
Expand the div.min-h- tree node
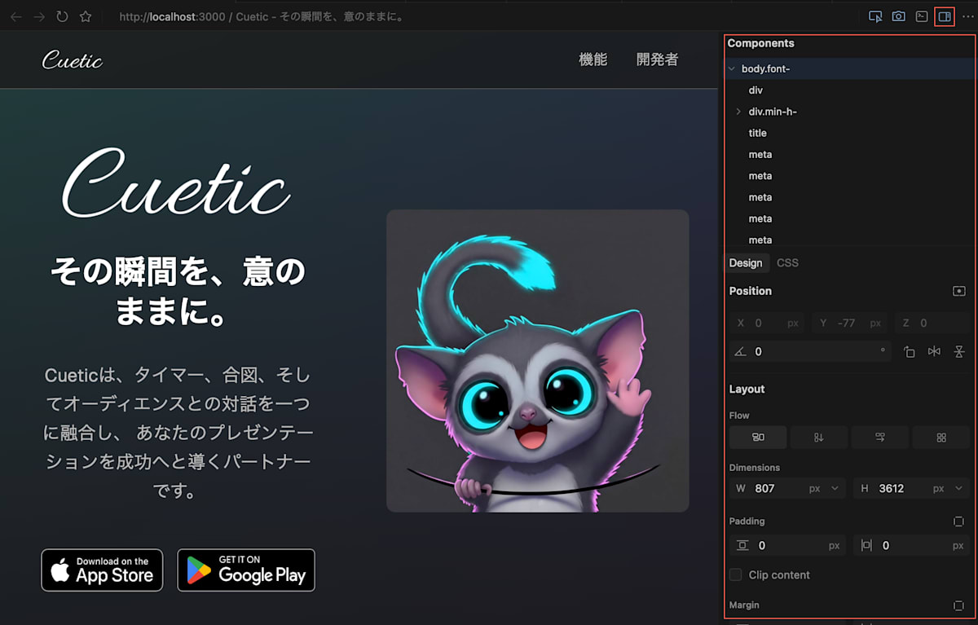click(739, 112)
